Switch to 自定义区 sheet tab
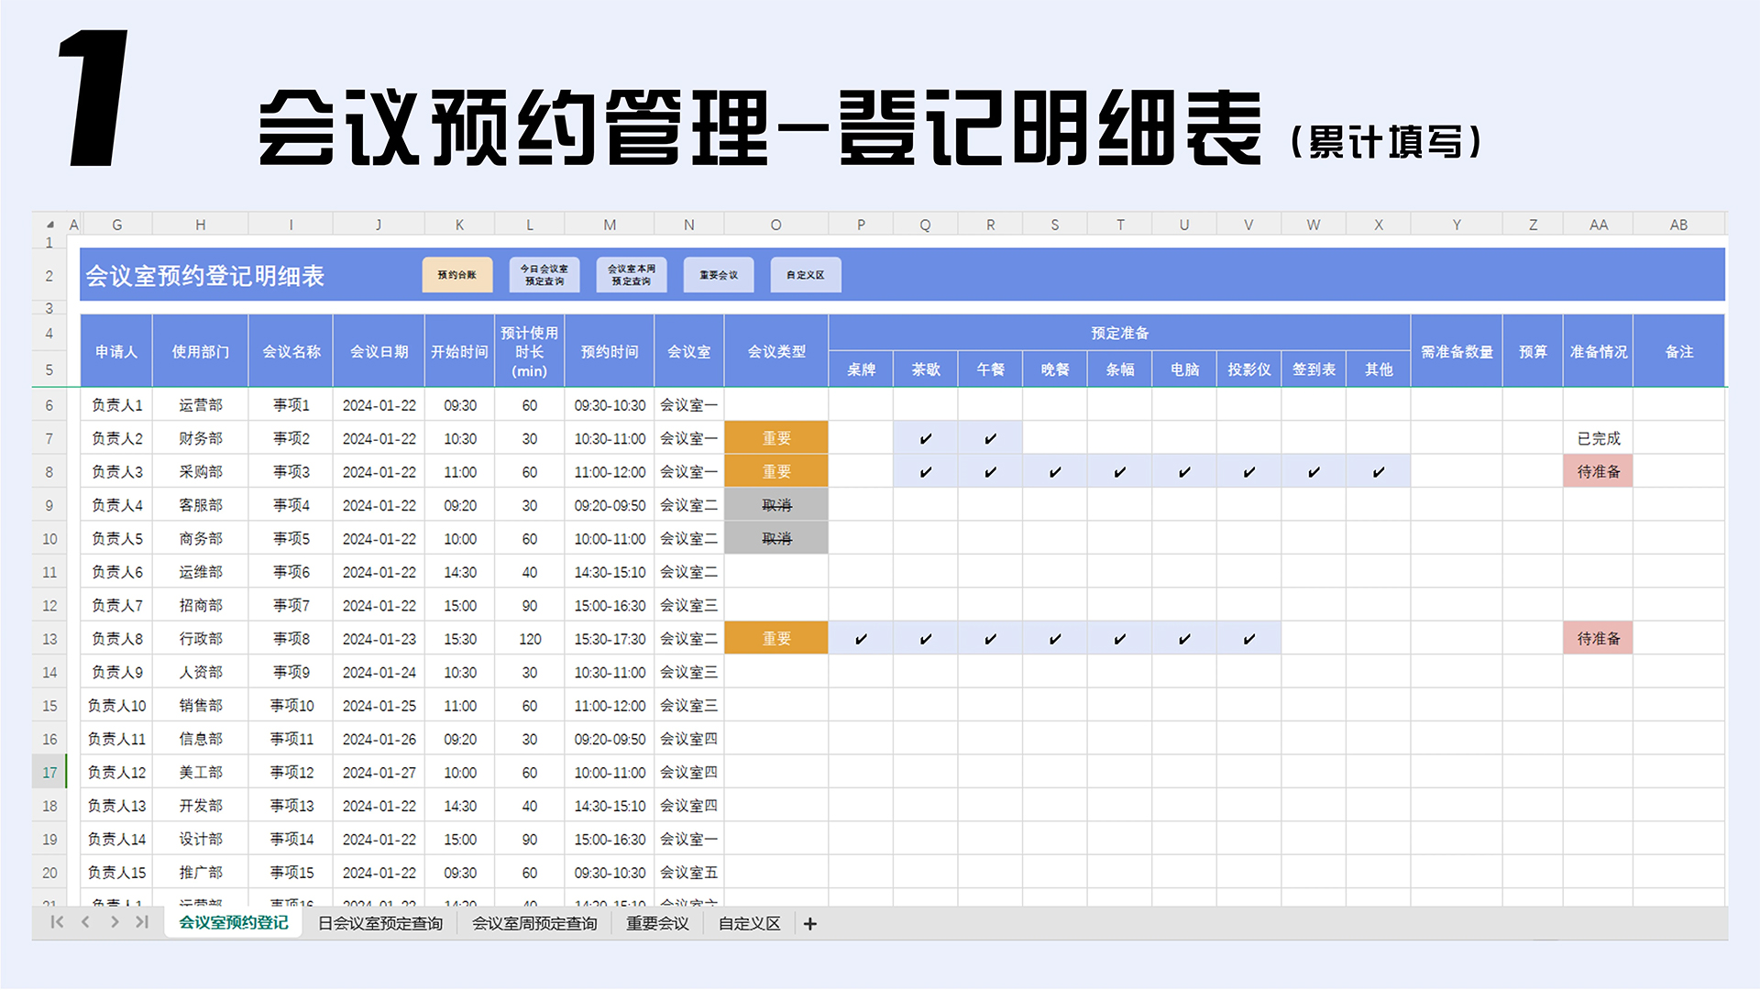The height and width of the screenshot is (990, 1760). 749,923
